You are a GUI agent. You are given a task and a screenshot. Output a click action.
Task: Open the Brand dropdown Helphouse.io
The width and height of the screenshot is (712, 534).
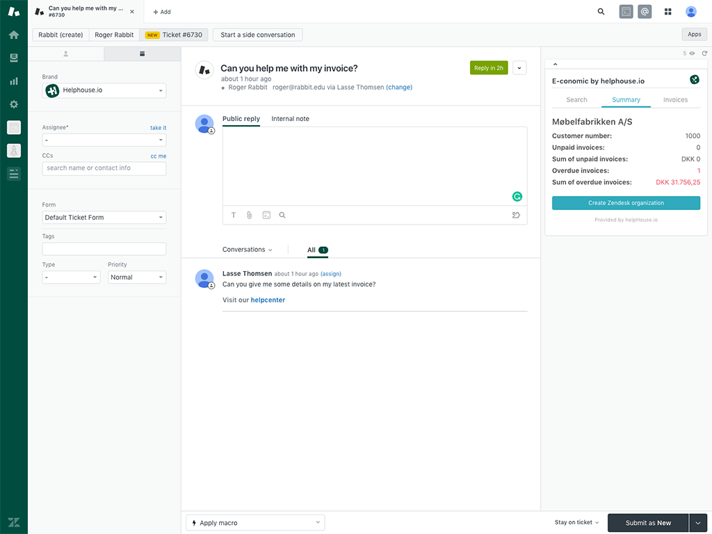coord(104,90)
